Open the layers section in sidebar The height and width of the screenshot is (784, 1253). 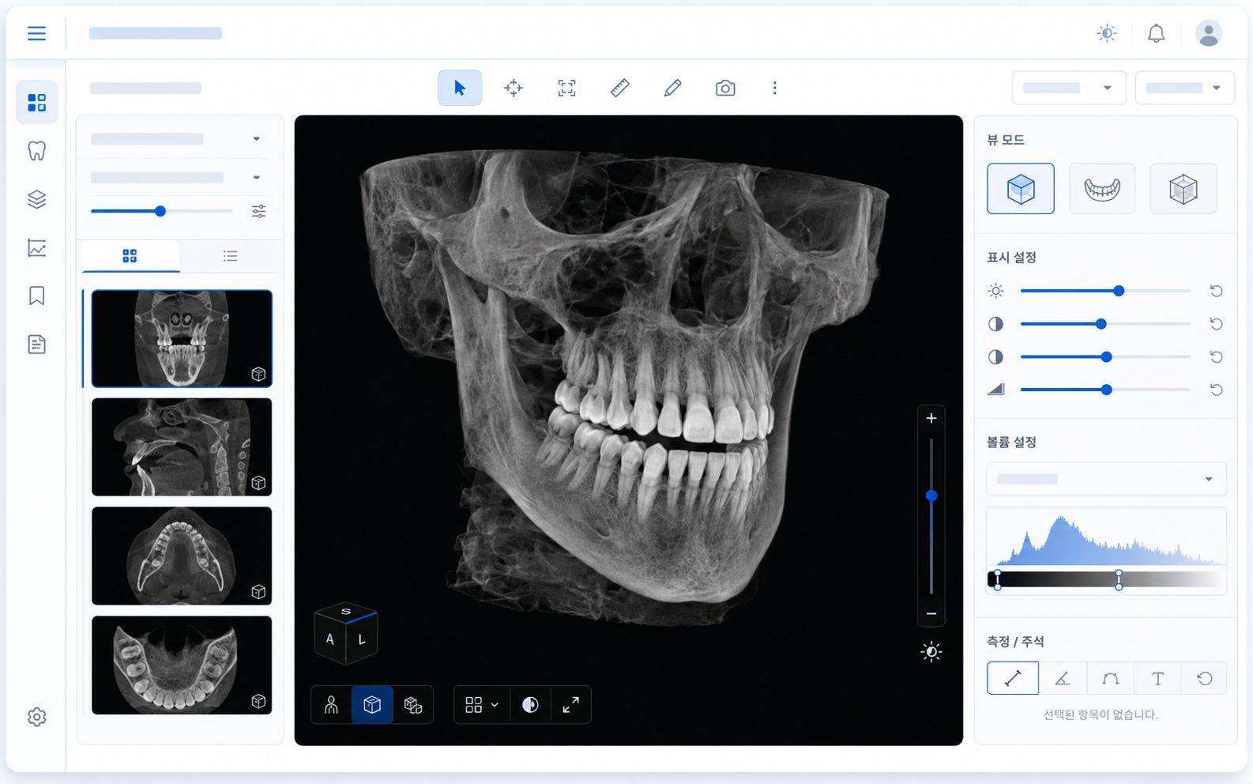pos(36,199)
